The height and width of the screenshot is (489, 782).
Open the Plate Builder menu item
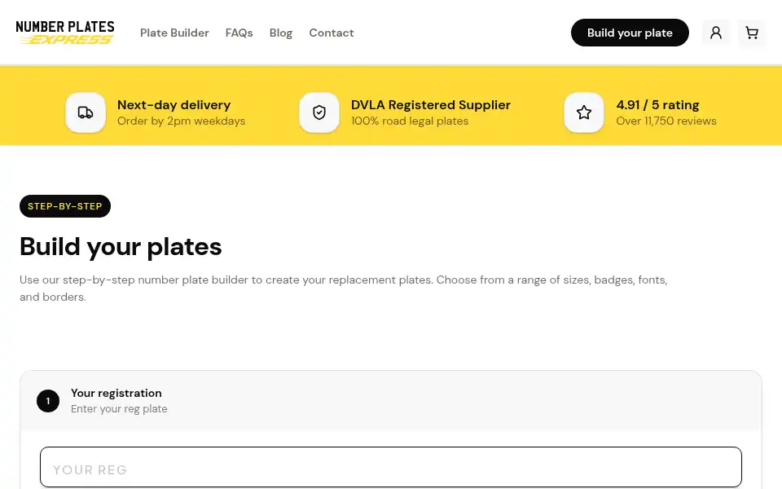(x=174, y=33)
